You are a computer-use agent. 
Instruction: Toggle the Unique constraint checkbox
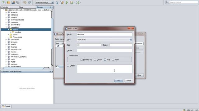tap(95, 60)
